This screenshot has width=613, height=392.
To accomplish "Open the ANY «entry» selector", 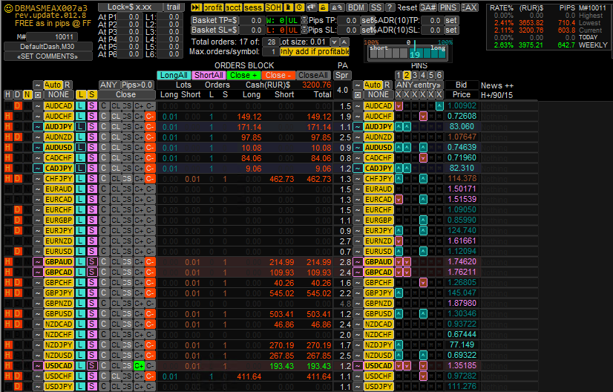I will coord(419,85).
